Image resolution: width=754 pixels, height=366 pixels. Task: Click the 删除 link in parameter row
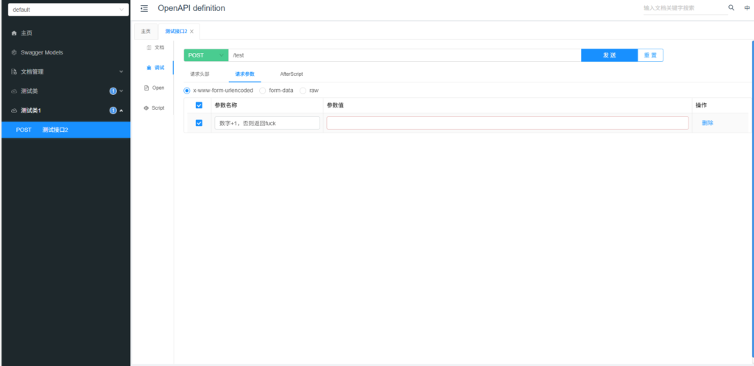point(708,123)
